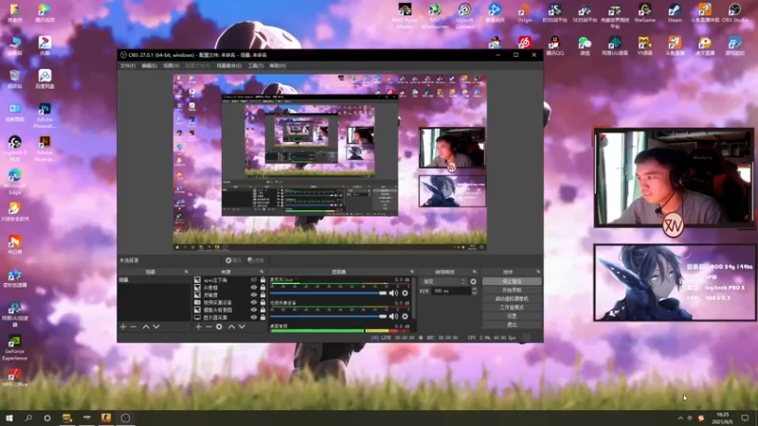Click the microphone channel's blue volume slider
This screenshot has width=758, height=426.
[x=328, y=293]
